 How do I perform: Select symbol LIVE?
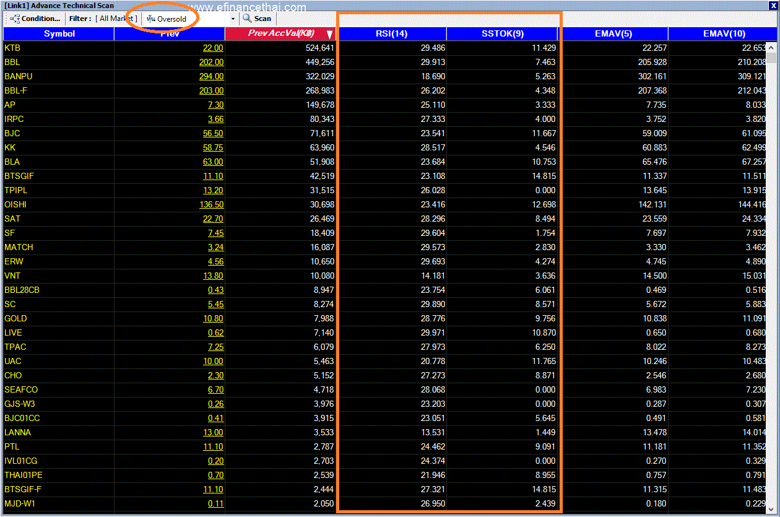click(13, 332)
